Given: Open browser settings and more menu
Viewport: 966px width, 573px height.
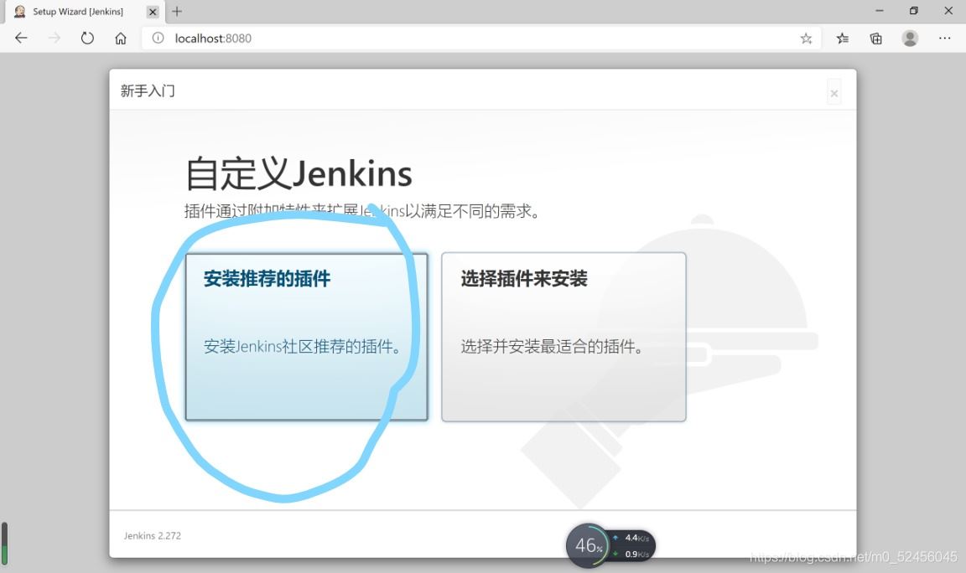Looking at the screenshot, I should click(x=944, y=39).
